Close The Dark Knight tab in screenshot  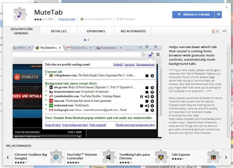(60, 48)
